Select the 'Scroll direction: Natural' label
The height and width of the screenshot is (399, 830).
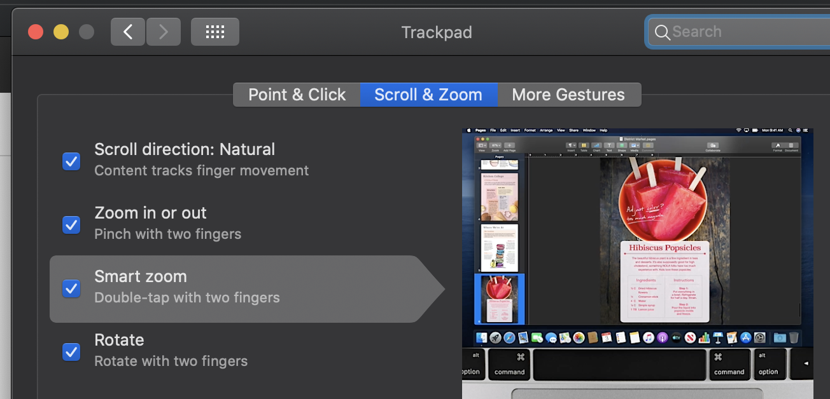pos(185,150)
